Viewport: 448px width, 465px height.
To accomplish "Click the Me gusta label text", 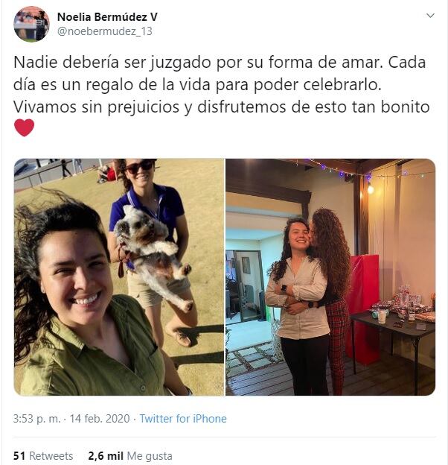I will click(150, 456).
